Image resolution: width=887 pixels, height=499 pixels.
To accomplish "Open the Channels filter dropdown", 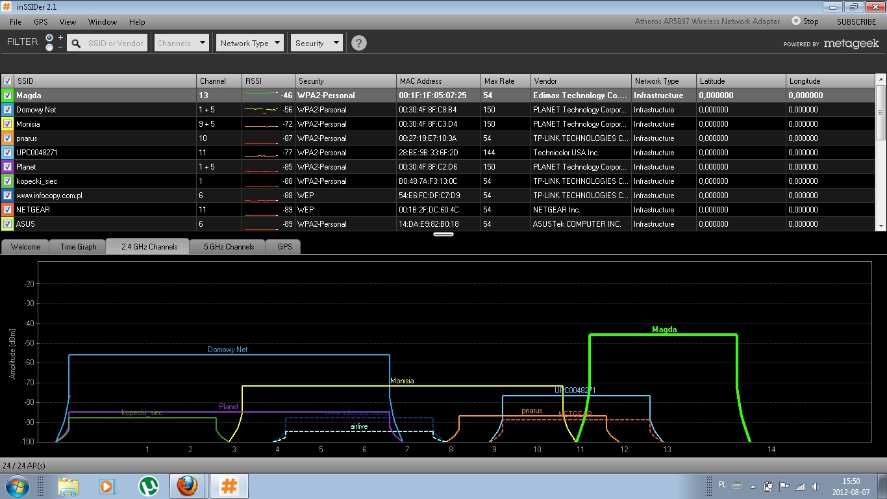I will 181,43.
